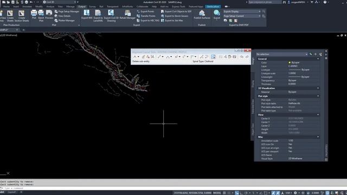Toggle ortho mode in status bar
Viewport: 347px width, 195px height.
[241, 193]
